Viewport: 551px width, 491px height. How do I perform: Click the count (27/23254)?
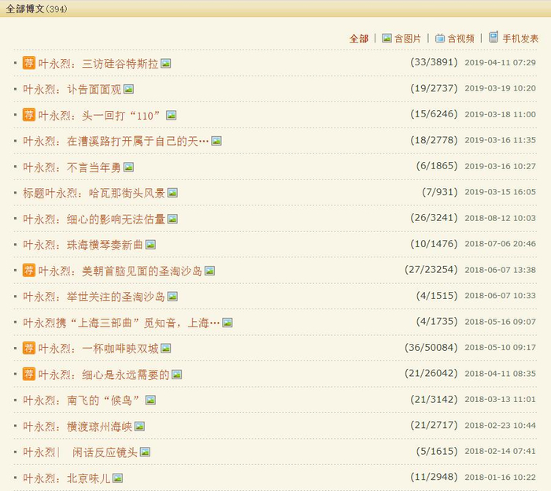[x=431, y=269]
